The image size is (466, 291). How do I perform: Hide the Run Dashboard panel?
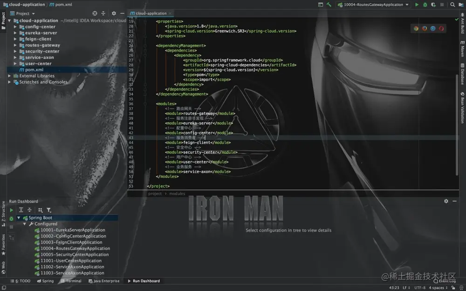pyautogui.click(x=454, y=201)
